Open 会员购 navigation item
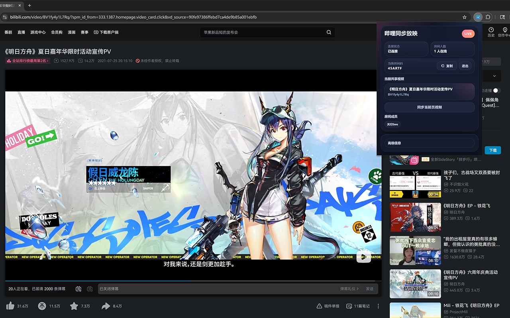 [x=57, y=32]
